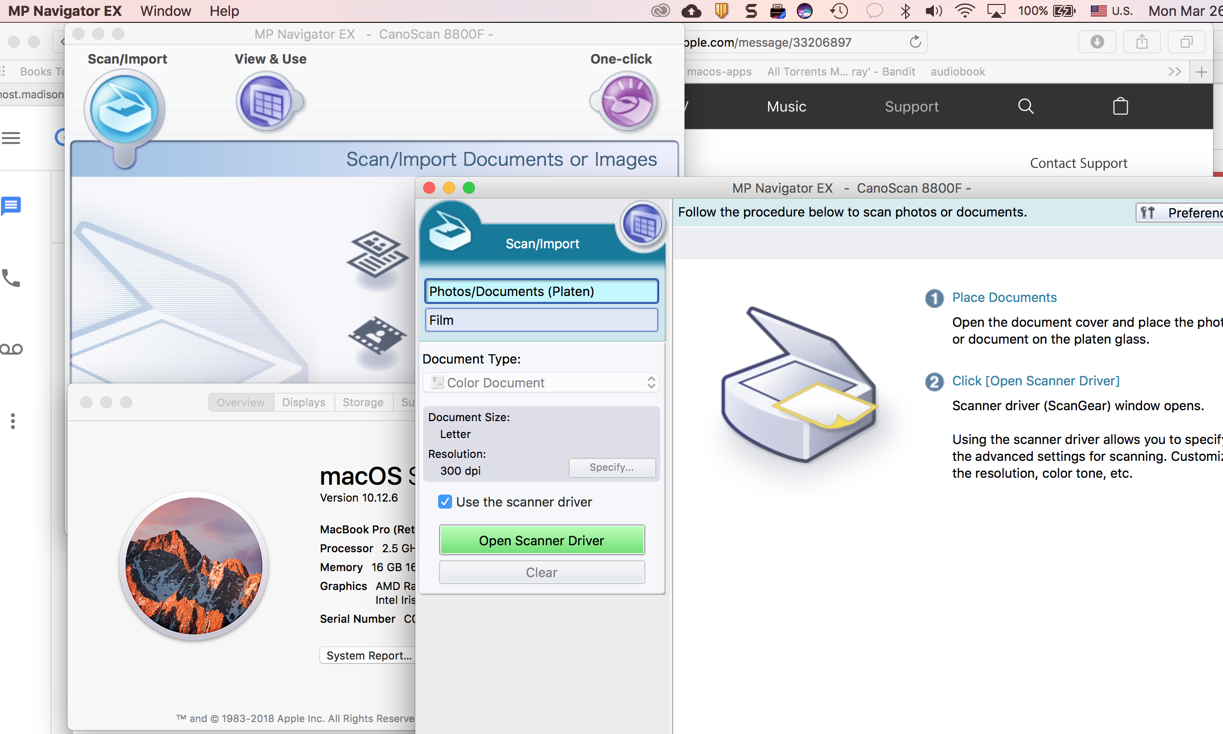Open the Window menu
The height and width of the screenshot is (734, 1223).
click(x=165, y=11)
